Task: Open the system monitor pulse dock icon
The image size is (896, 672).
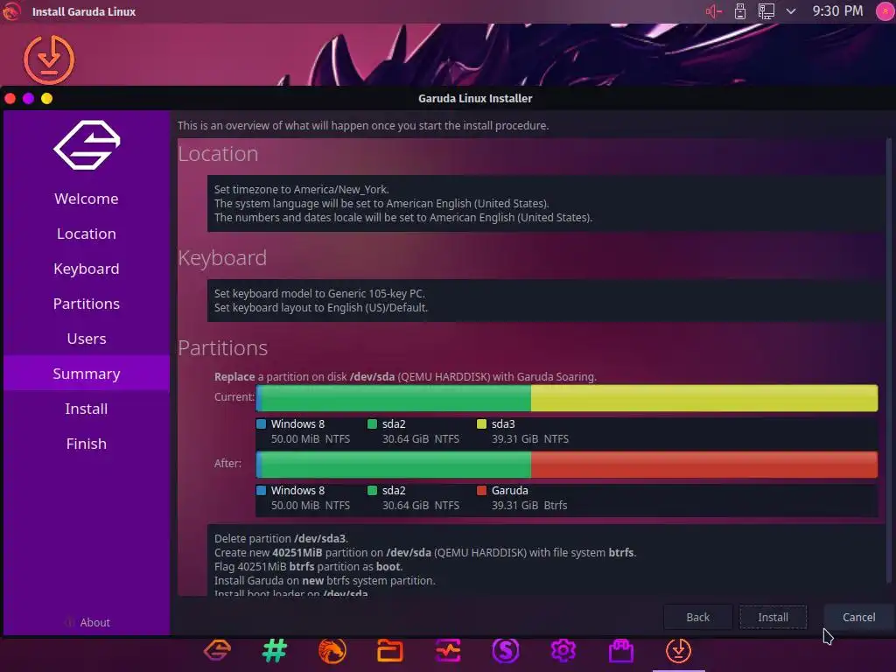Action: pyautogui.click(x=448, y=650)
